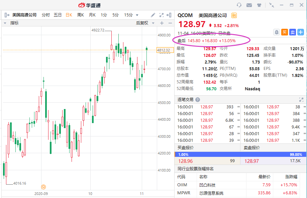Viewport: 307px width, 198px height.
Task: Click the 52周最低 value 56.70
Action: [211, 89]
